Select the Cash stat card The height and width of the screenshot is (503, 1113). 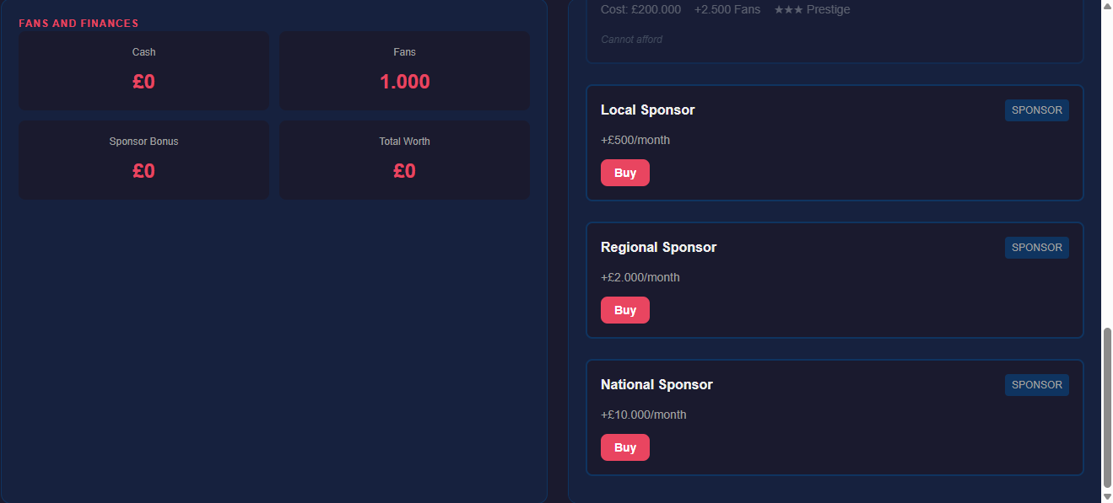[x=144, y=71]
